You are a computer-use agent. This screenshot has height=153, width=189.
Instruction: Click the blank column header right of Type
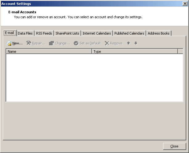(180, 52)
